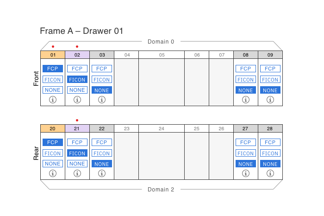The image size is (324, 216).
Task: Open info icon for slot 09
Action: coord(270,99)
